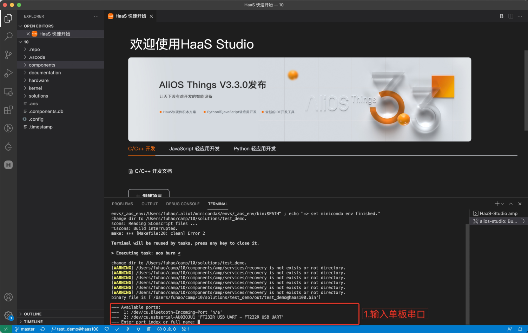Create a new terminal with plus icon

pyautogui.click(x=497, y=204)
